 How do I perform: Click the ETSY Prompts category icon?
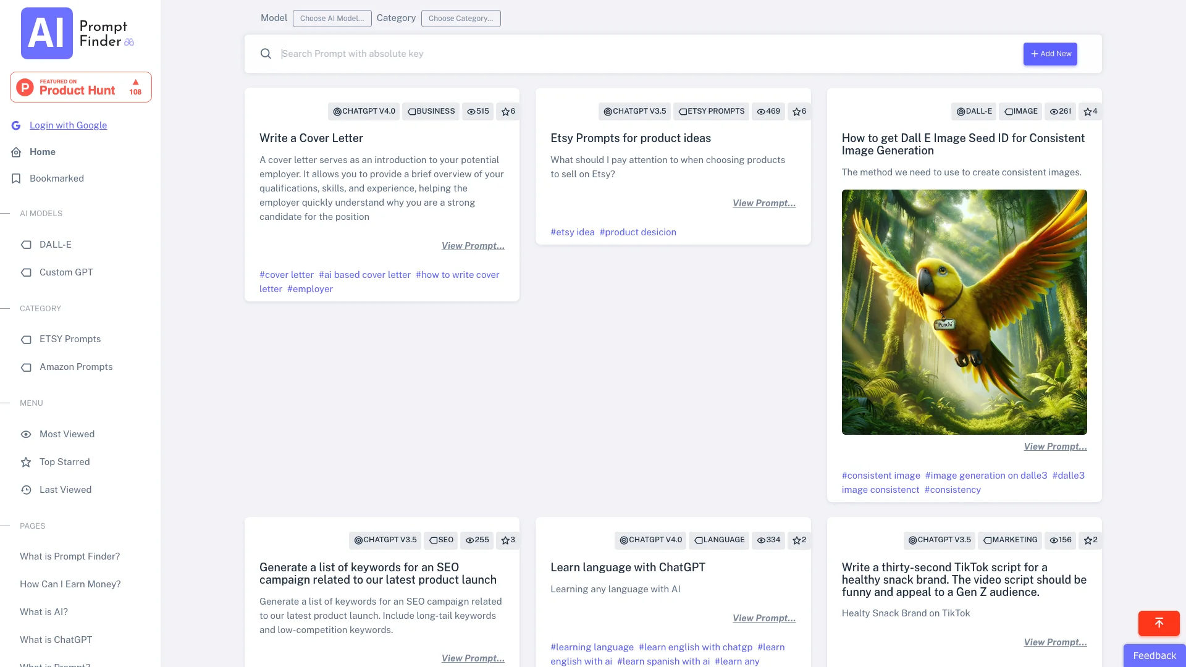(26, 339)
